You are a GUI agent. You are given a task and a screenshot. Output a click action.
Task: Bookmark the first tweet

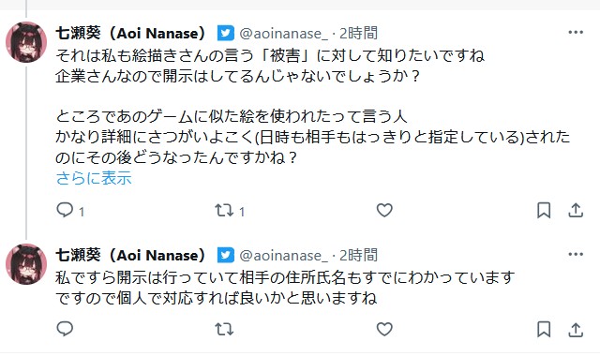[x=544, y=210]
